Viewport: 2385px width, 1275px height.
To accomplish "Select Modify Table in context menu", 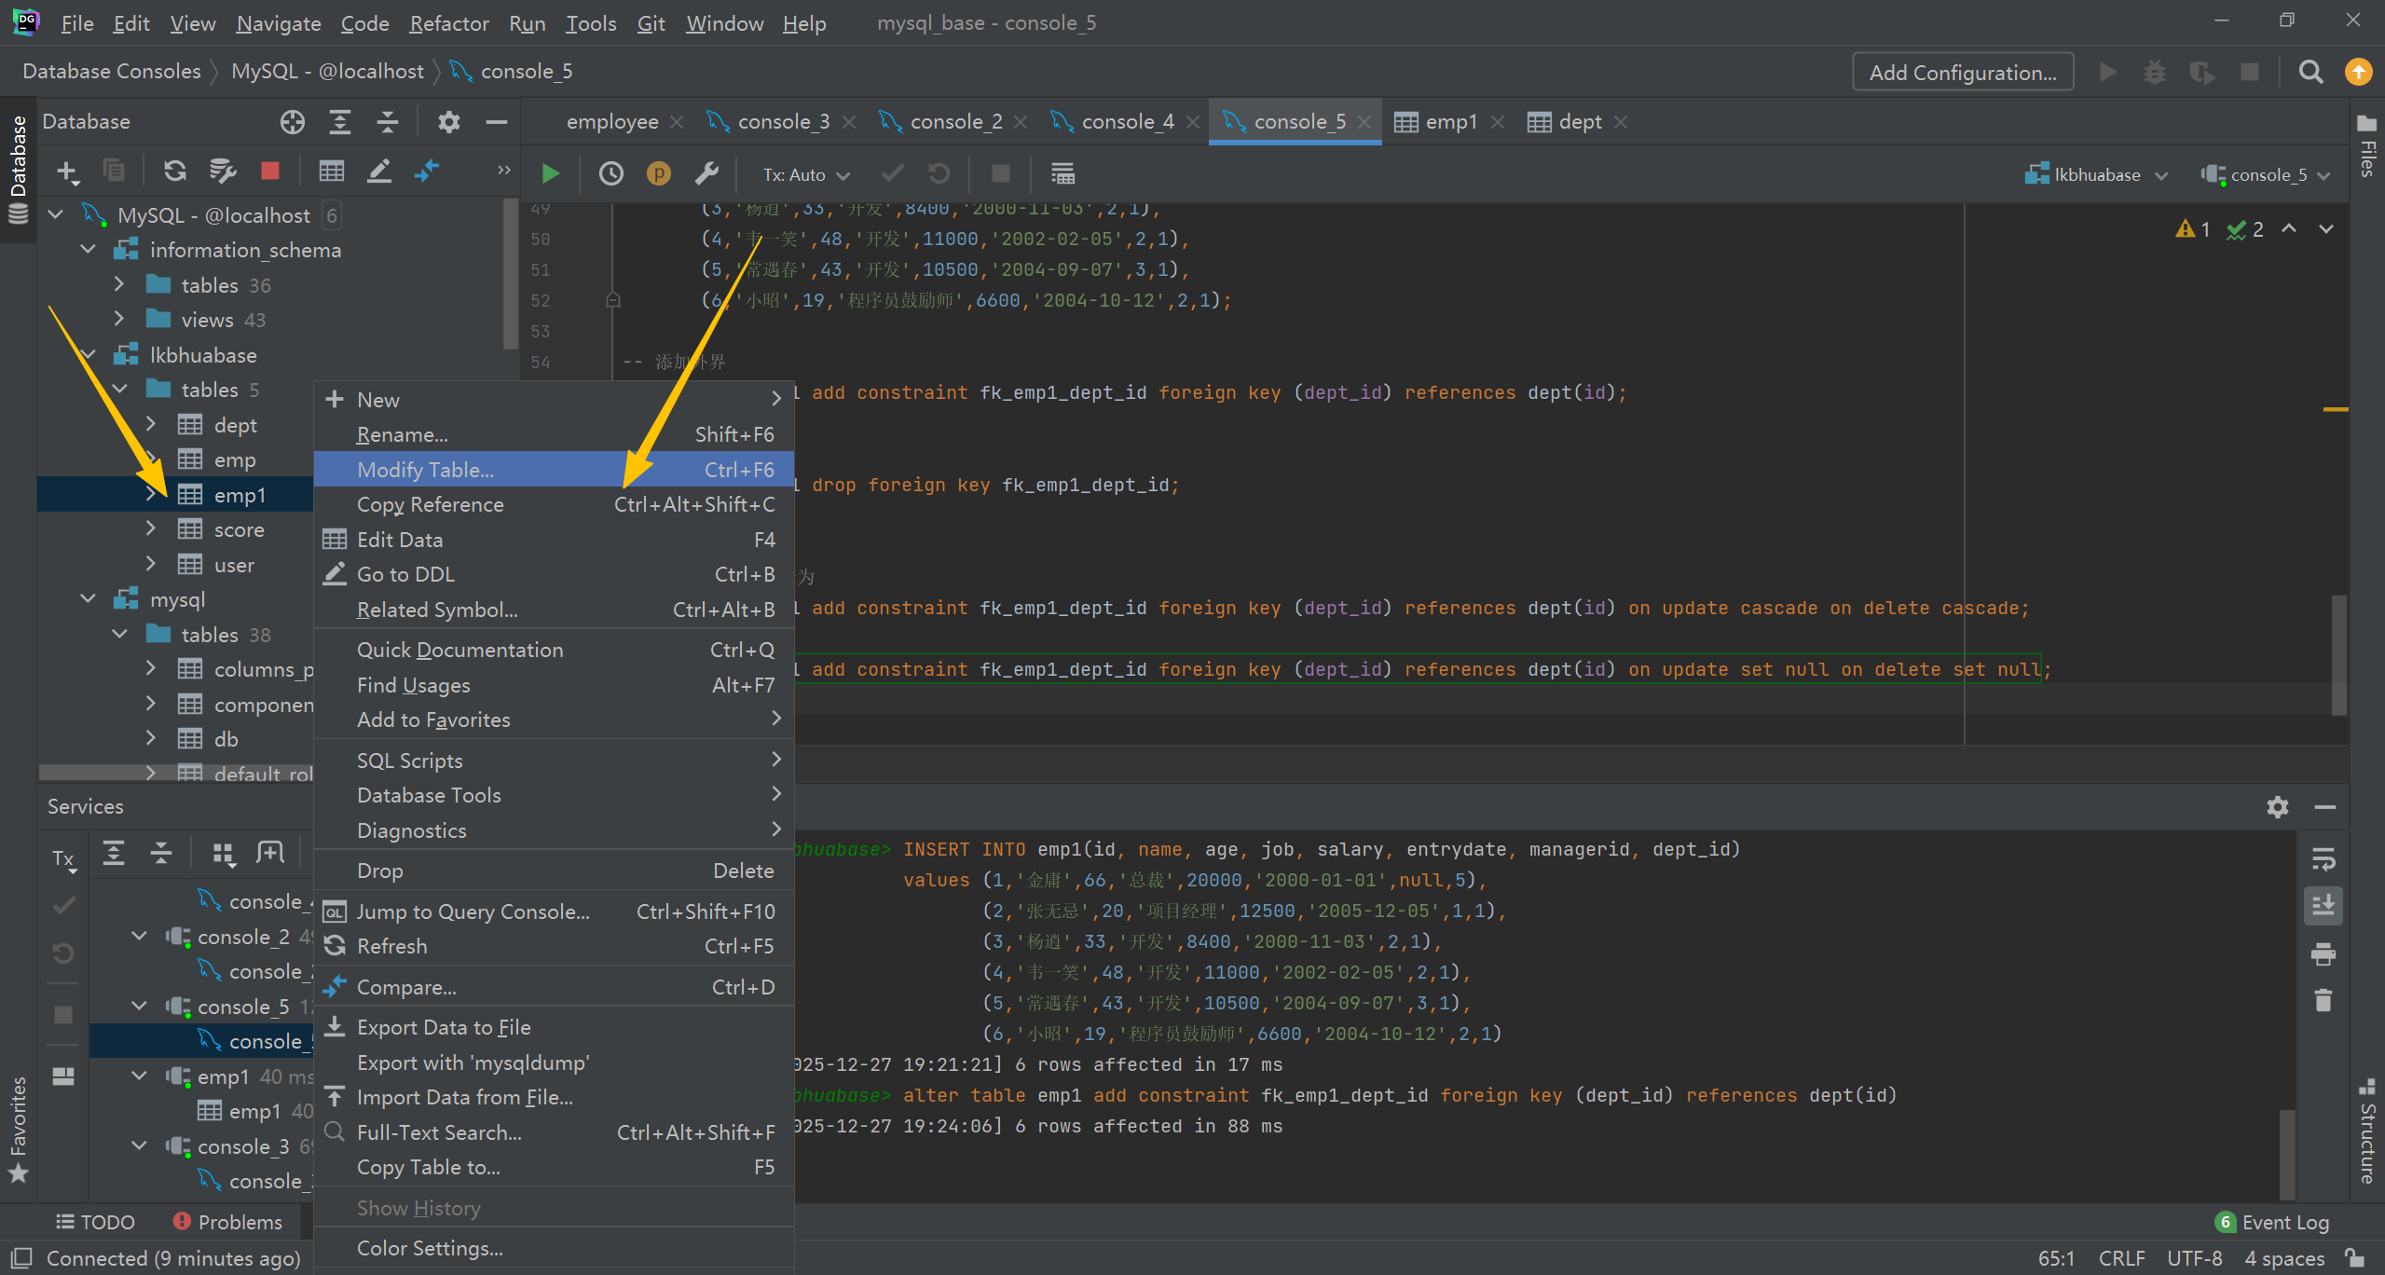I will [x=426, y=470].
